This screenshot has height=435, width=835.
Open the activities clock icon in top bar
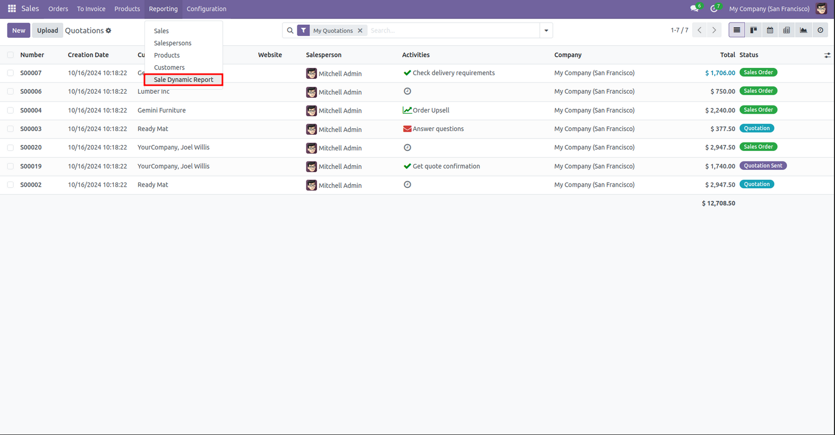pyautogui.click(x=714, y=8)
